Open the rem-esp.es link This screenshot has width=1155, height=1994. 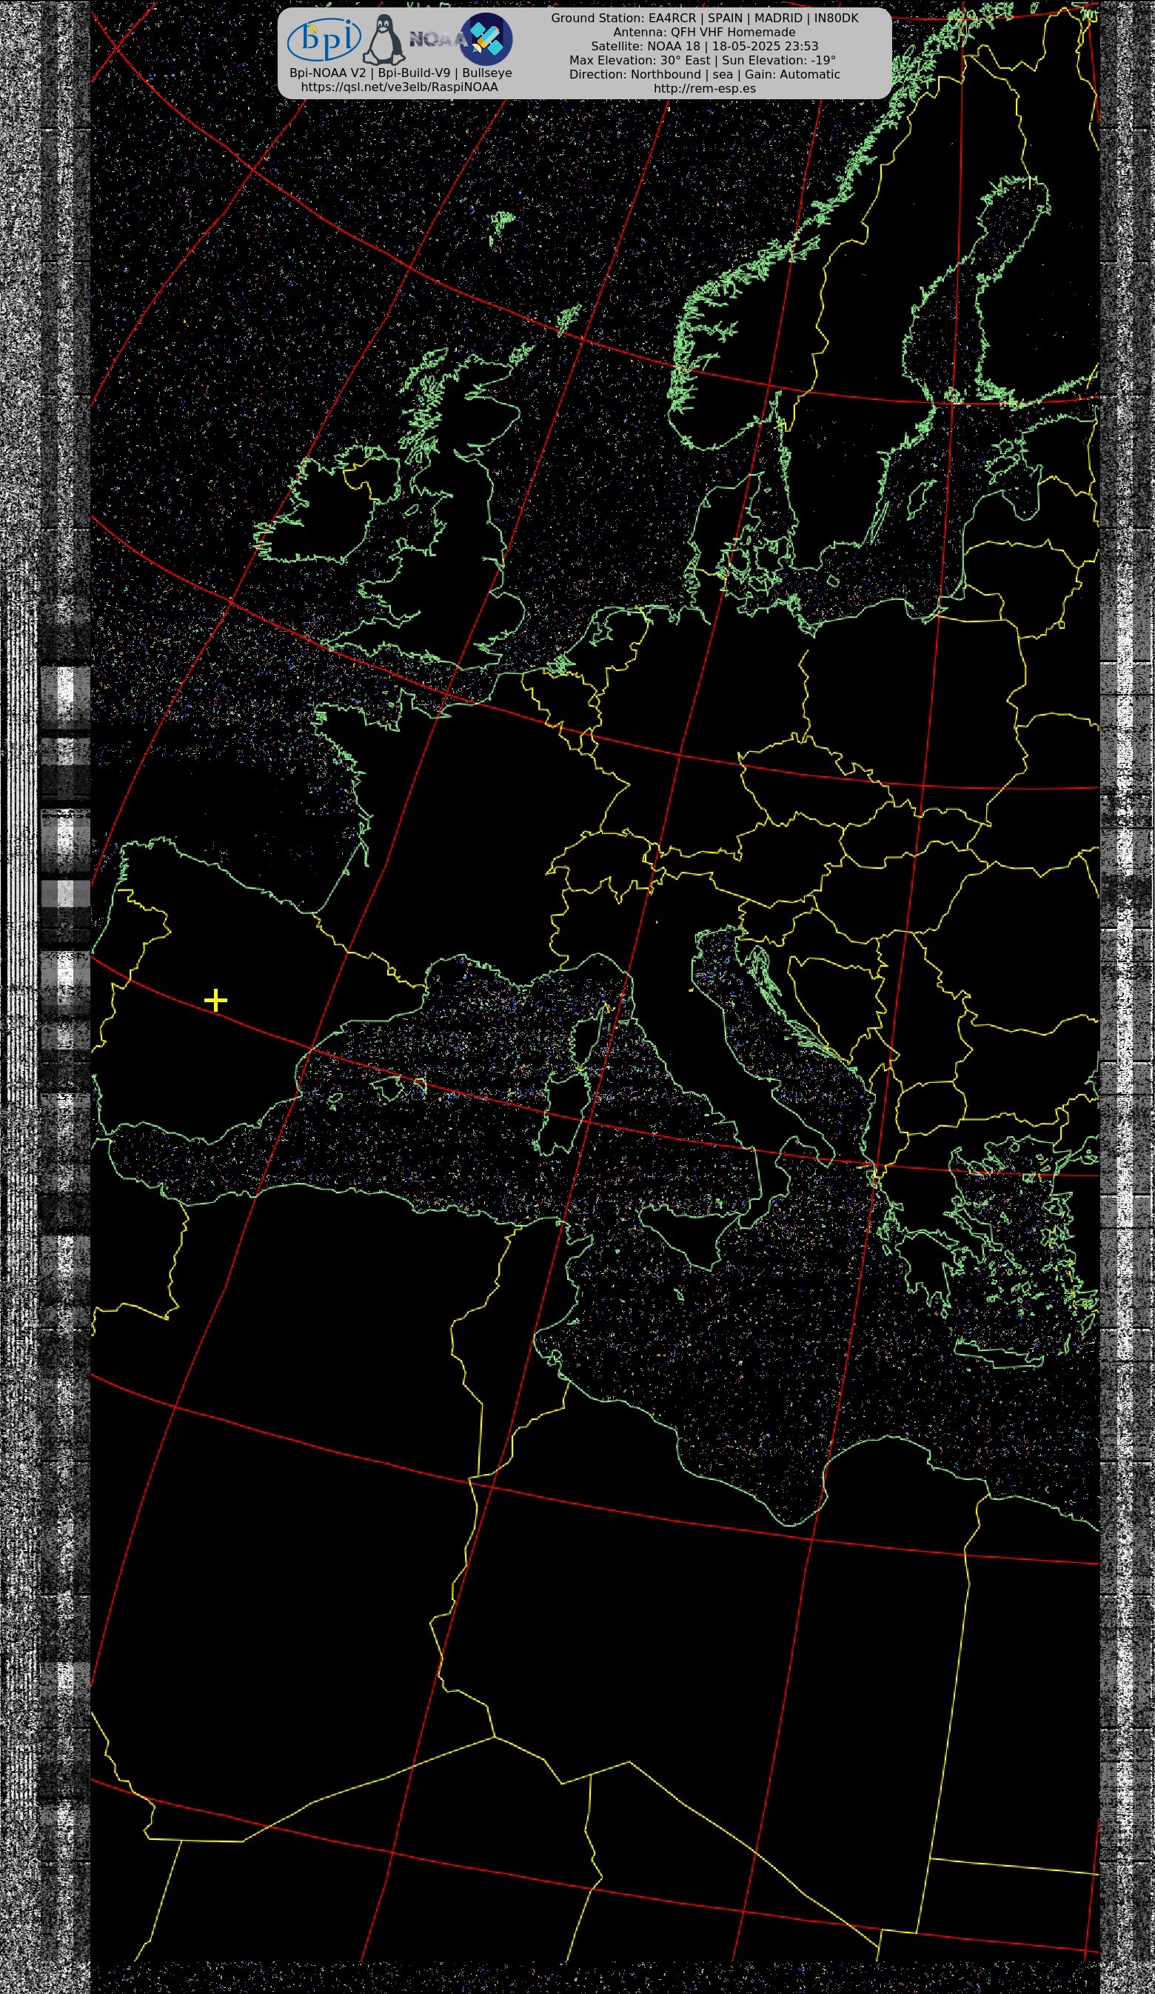704,89
